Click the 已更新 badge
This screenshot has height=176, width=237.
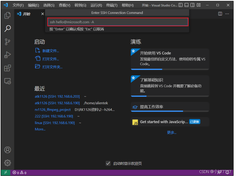tap(195, 122)
